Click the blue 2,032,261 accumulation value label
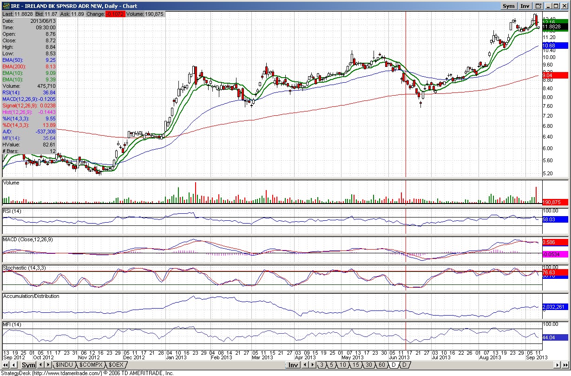 [555, 307]
